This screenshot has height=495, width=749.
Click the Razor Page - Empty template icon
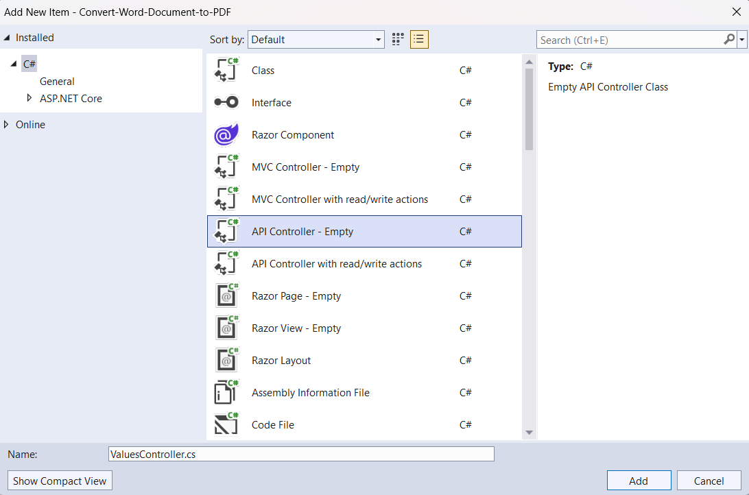click(x=226, y=295)
